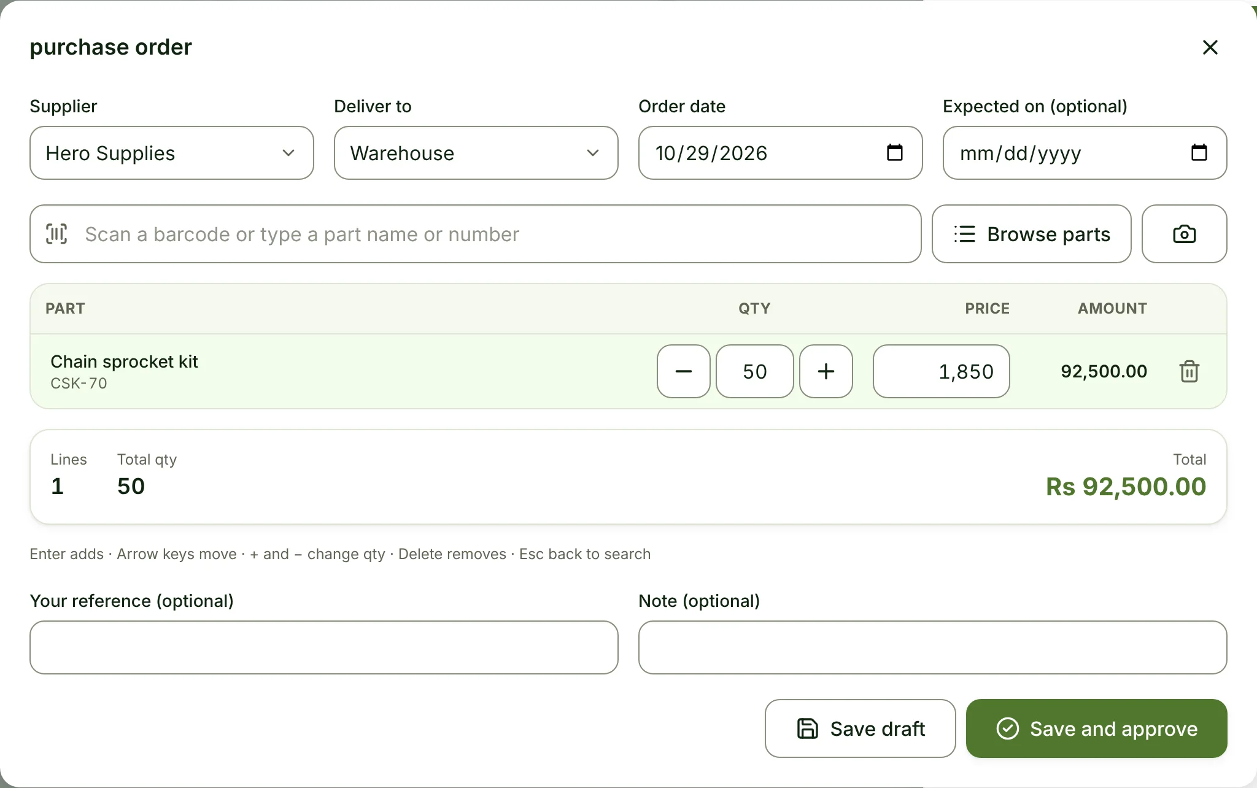The image size is (1257, 788).
Task: Click the Lines count value 1
Action: (57, 486)
